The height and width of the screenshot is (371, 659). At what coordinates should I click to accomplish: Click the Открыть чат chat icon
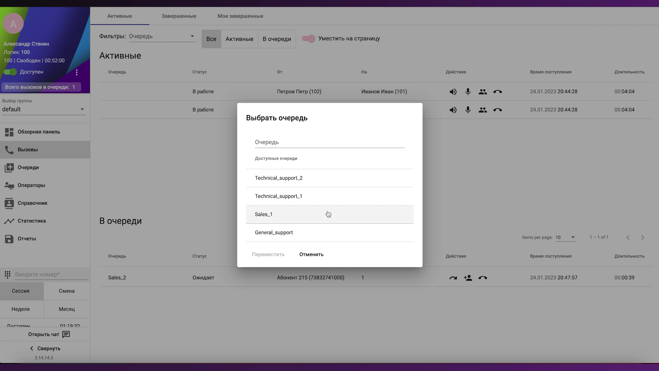[66, 335]
